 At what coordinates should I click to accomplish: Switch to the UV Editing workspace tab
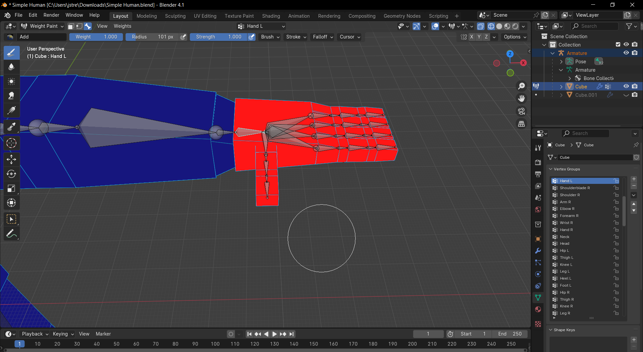[x=205, y=16]
